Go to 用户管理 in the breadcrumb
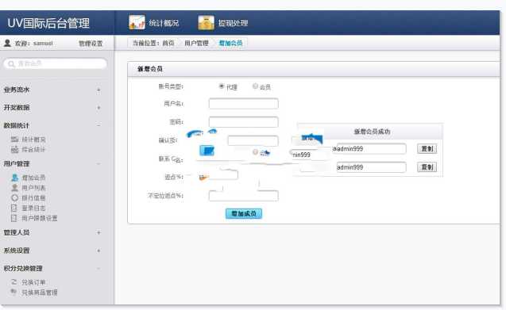Image resolution: width=506 pixels, height=310 pixels. 196,43
